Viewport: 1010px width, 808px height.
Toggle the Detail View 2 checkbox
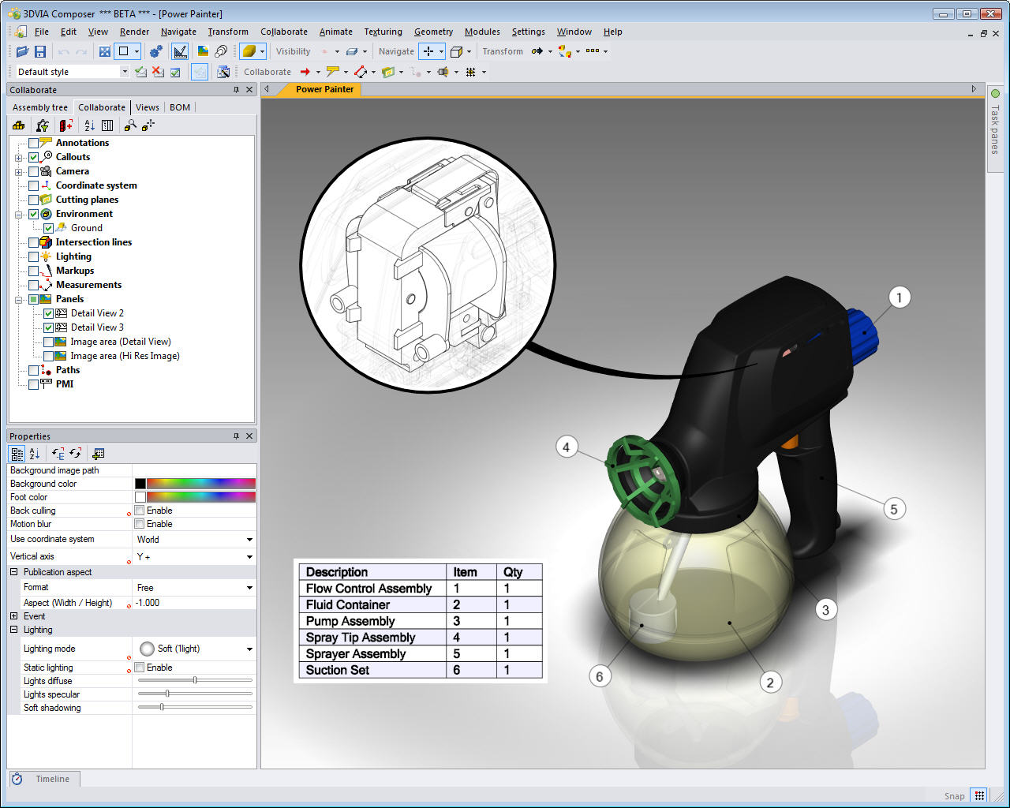[48, 313]
